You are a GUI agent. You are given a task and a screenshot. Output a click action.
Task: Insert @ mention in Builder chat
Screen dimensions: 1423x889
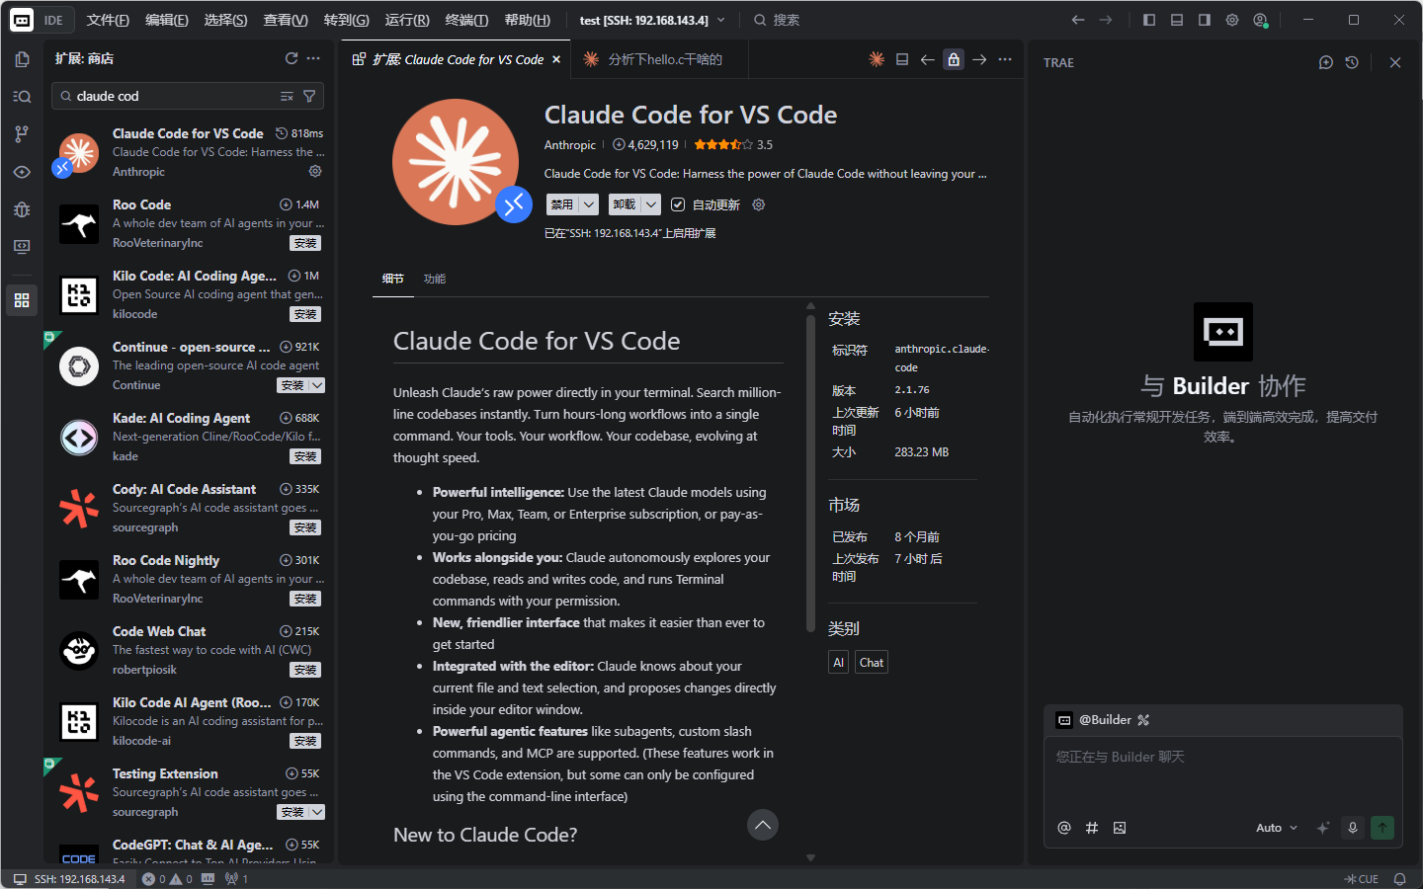[1064, 828]
